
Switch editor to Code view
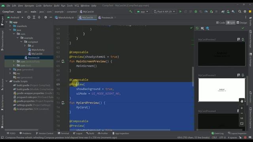point(221,23)
